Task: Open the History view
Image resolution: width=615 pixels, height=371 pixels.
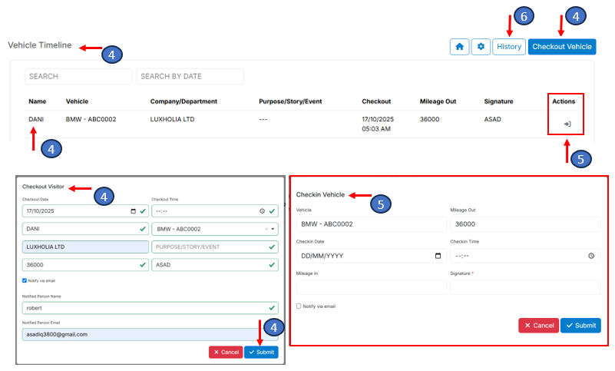Action: pos(508,47)
